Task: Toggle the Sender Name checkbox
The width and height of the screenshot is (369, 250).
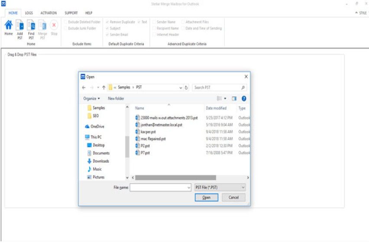Action: (x=154, y=22)
